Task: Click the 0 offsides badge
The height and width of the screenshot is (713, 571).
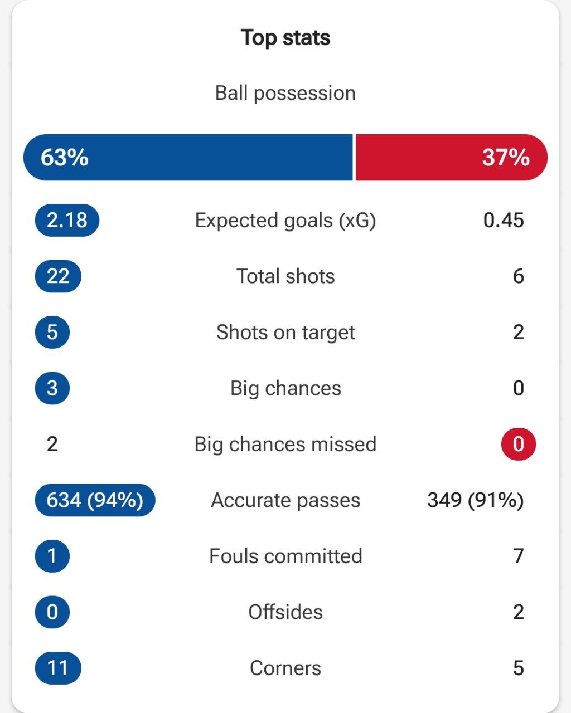Action: [52, 612]
